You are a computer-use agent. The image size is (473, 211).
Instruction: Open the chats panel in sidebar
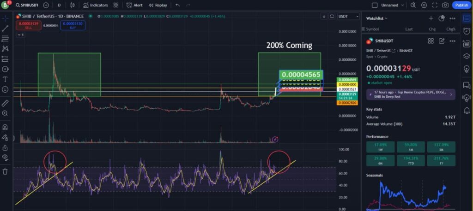pyautogui.click(x=467, y=85)
